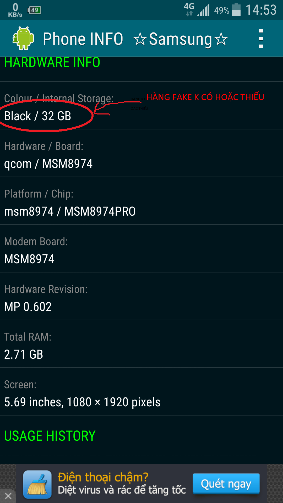Tap the broom cleaner ad icon
Image resolution: width=283 pixels, height=503 pixels.
coord(37,484)
